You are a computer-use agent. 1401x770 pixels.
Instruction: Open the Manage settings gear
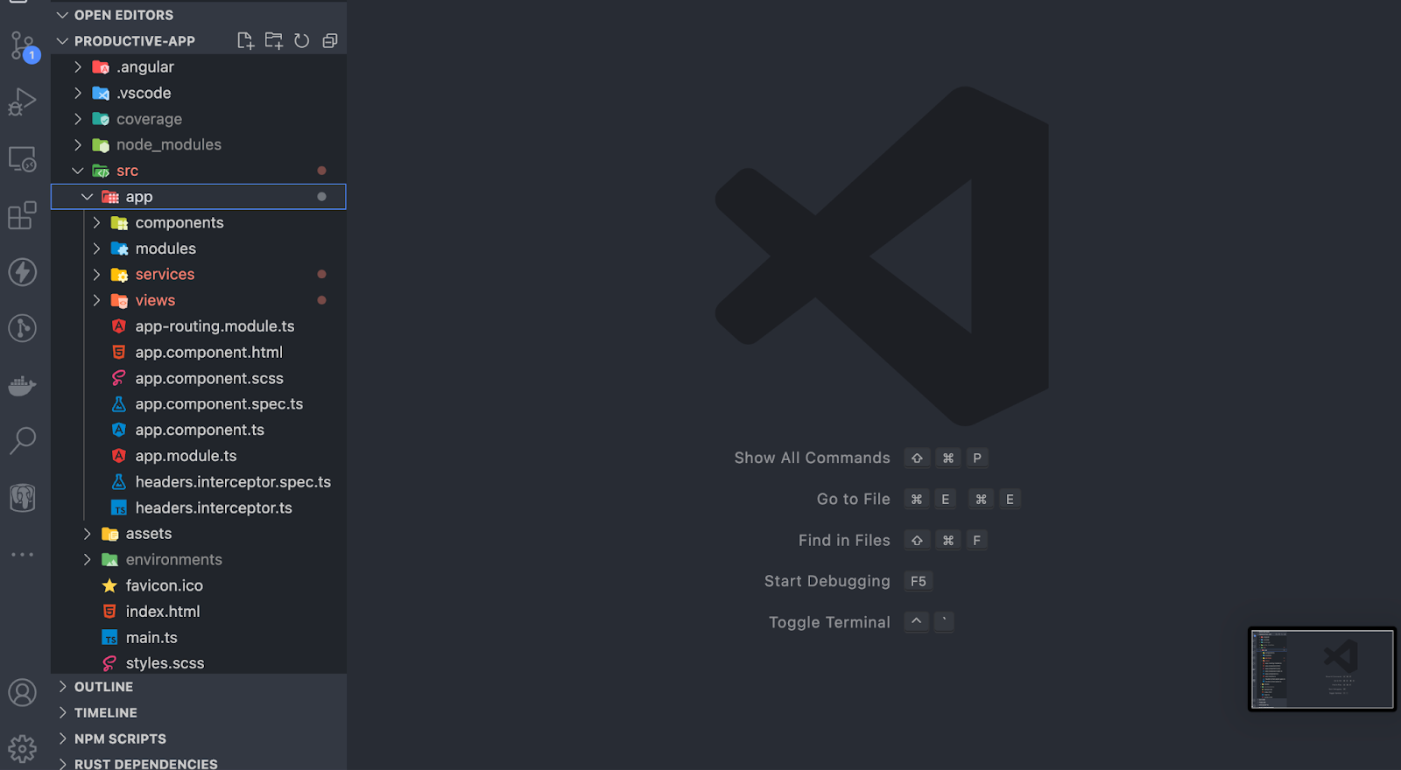(23, 749)
